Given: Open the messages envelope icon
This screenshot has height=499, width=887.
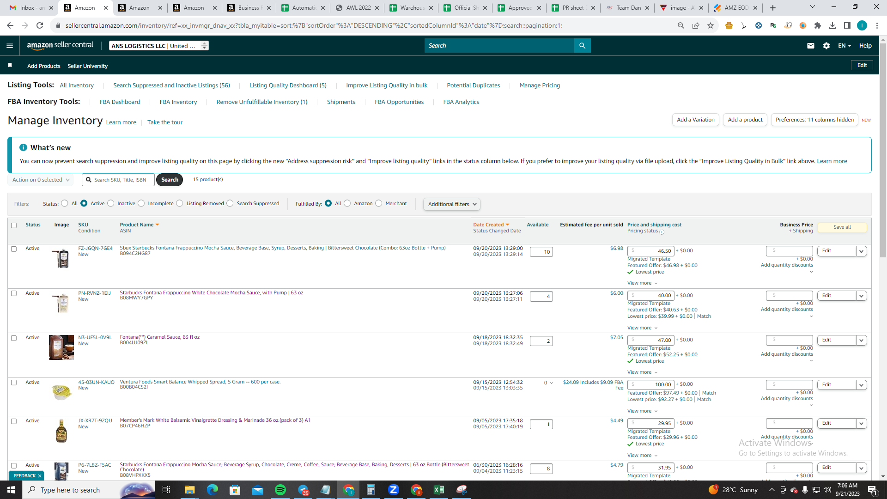Looking at the screenshot, I should click(810, 46).
